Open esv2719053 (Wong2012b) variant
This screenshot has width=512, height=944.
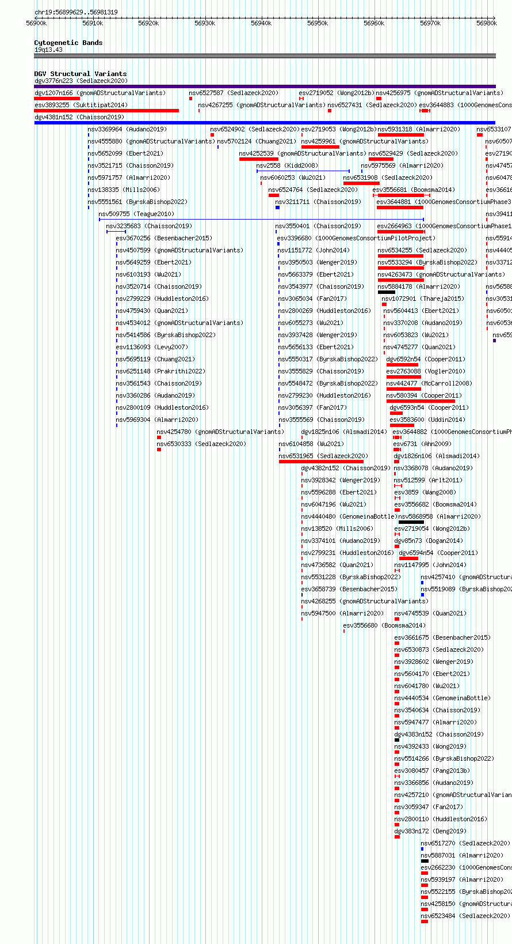[338, 129]
